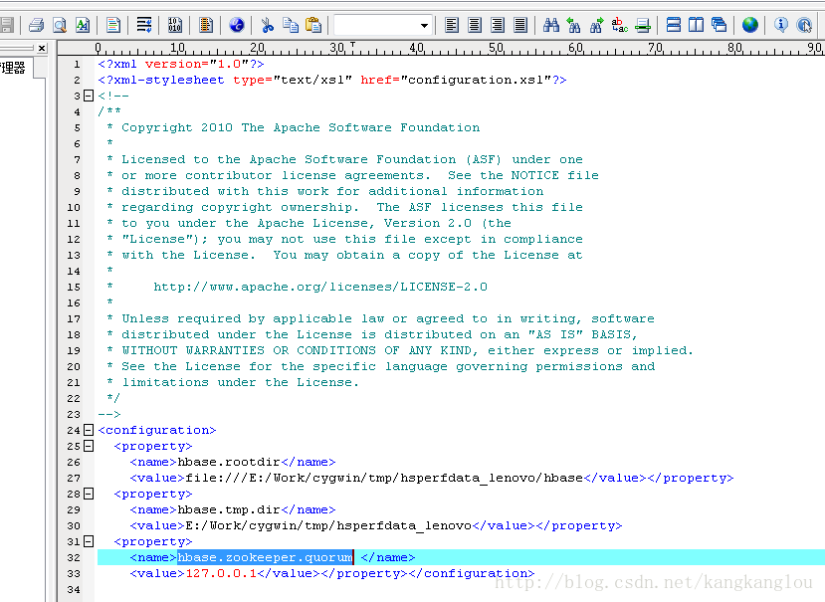Collapse property fold at line 25

[x=89, y=446]
